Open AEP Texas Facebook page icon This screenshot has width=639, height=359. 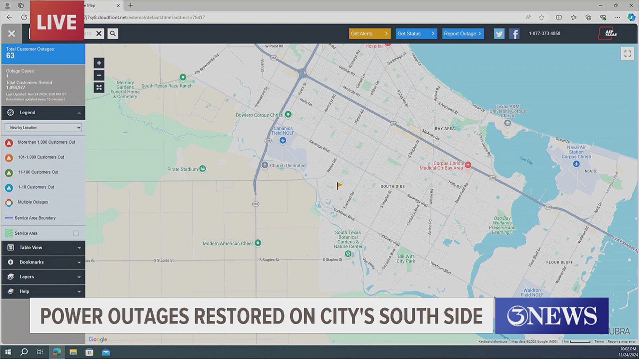tap(514, 33)
